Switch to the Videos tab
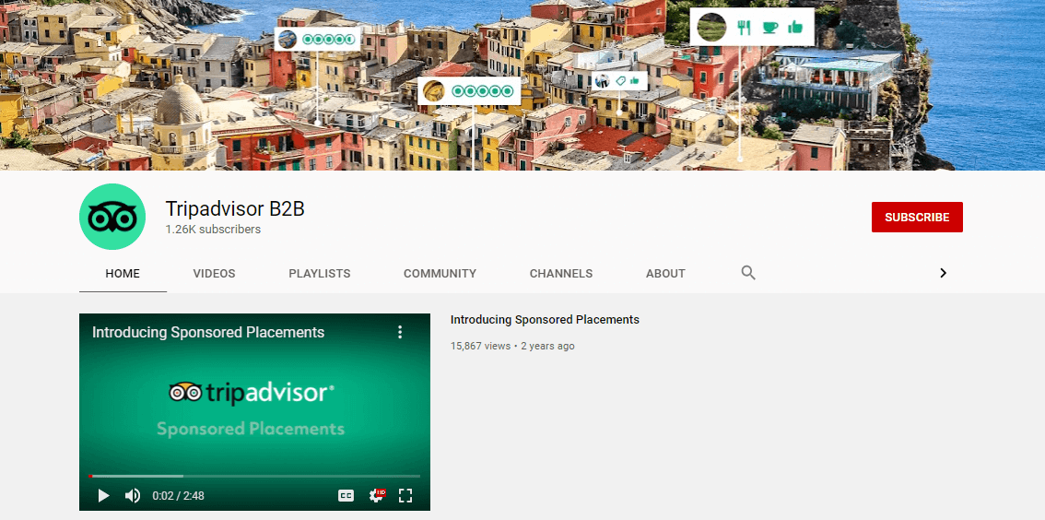The width and height of the screenshot is (1045, 520). [214, 274]
